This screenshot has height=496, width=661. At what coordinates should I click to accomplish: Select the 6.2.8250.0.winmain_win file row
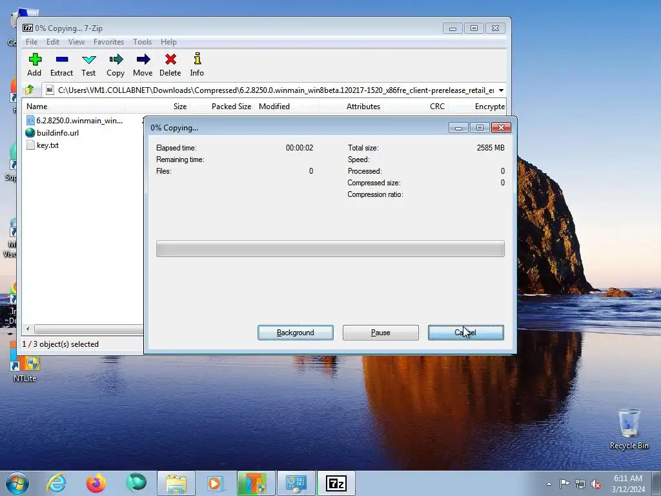pos(74,121)
